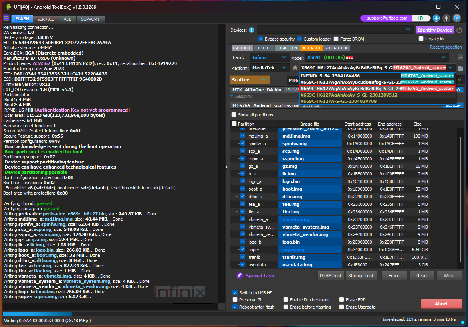Uncheck the boot_a partition checkbox

click(243, 189)
